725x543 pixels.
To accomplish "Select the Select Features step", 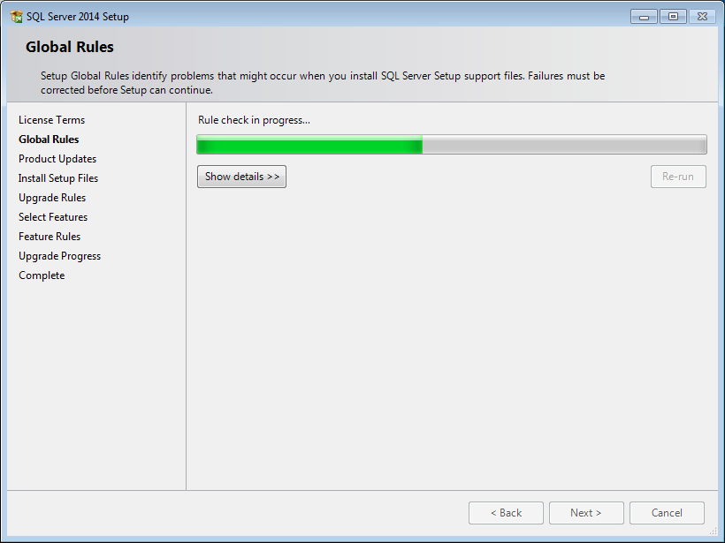I will 53,217.
